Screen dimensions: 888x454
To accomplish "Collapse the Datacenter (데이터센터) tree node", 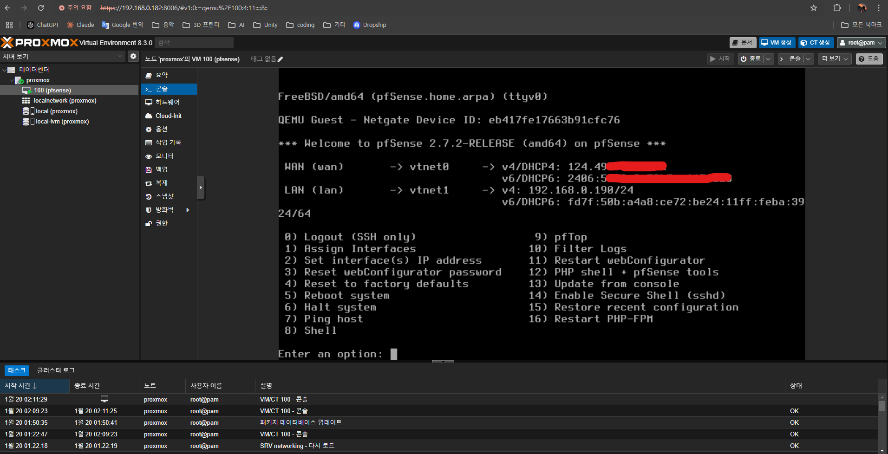I will point(4,70).
